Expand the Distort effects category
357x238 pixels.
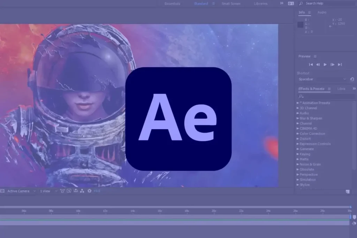[298, 139]
